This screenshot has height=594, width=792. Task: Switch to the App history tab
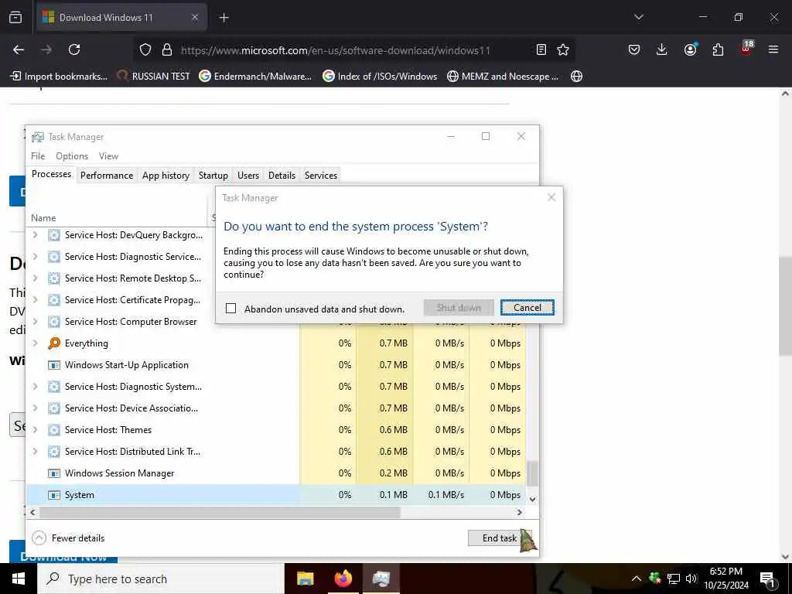tap(166, 176)
